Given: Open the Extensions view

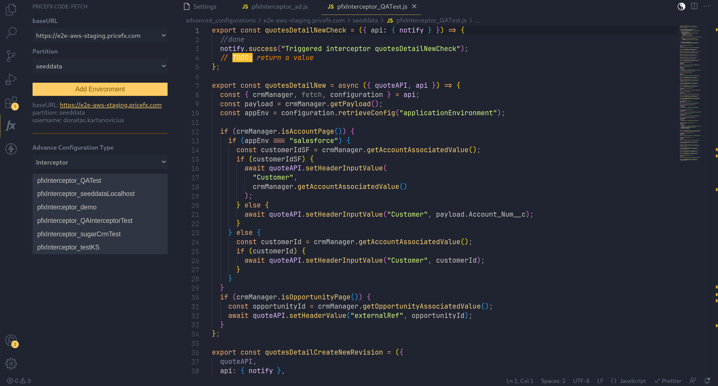Looking at the screenshot, I should [11, 103].
